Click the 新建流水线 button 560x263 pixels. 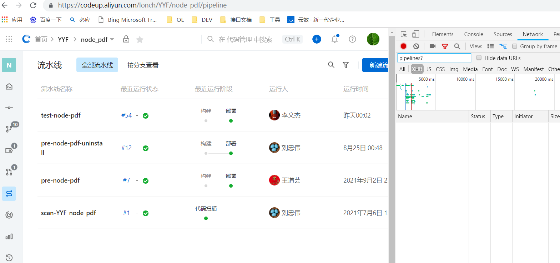[x=375, y=65]
